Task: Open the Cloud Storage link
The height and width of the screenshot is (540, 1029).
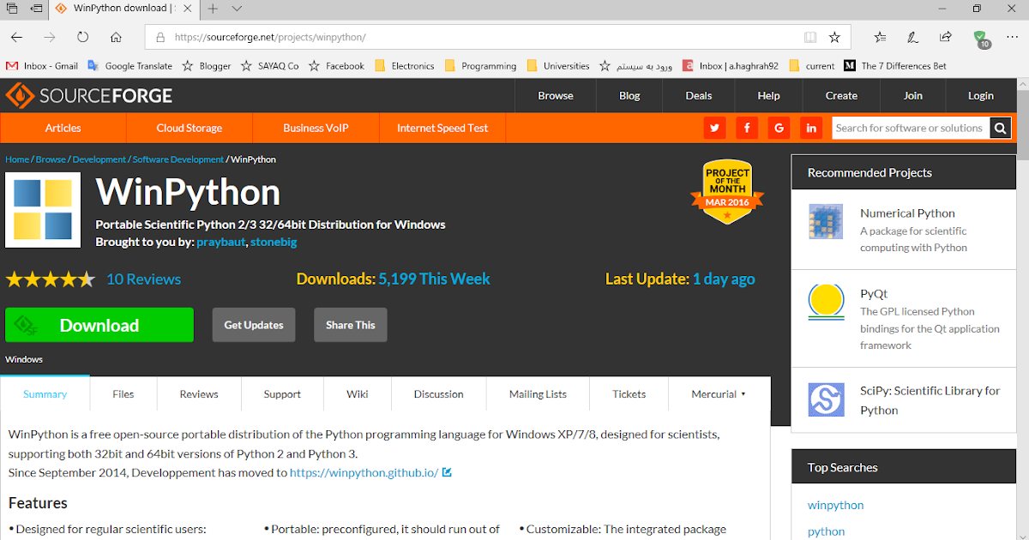Action: [190, 128]
